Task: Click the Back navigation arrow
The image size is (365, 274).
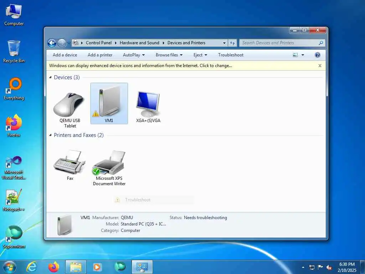Action: coord(52,43)
